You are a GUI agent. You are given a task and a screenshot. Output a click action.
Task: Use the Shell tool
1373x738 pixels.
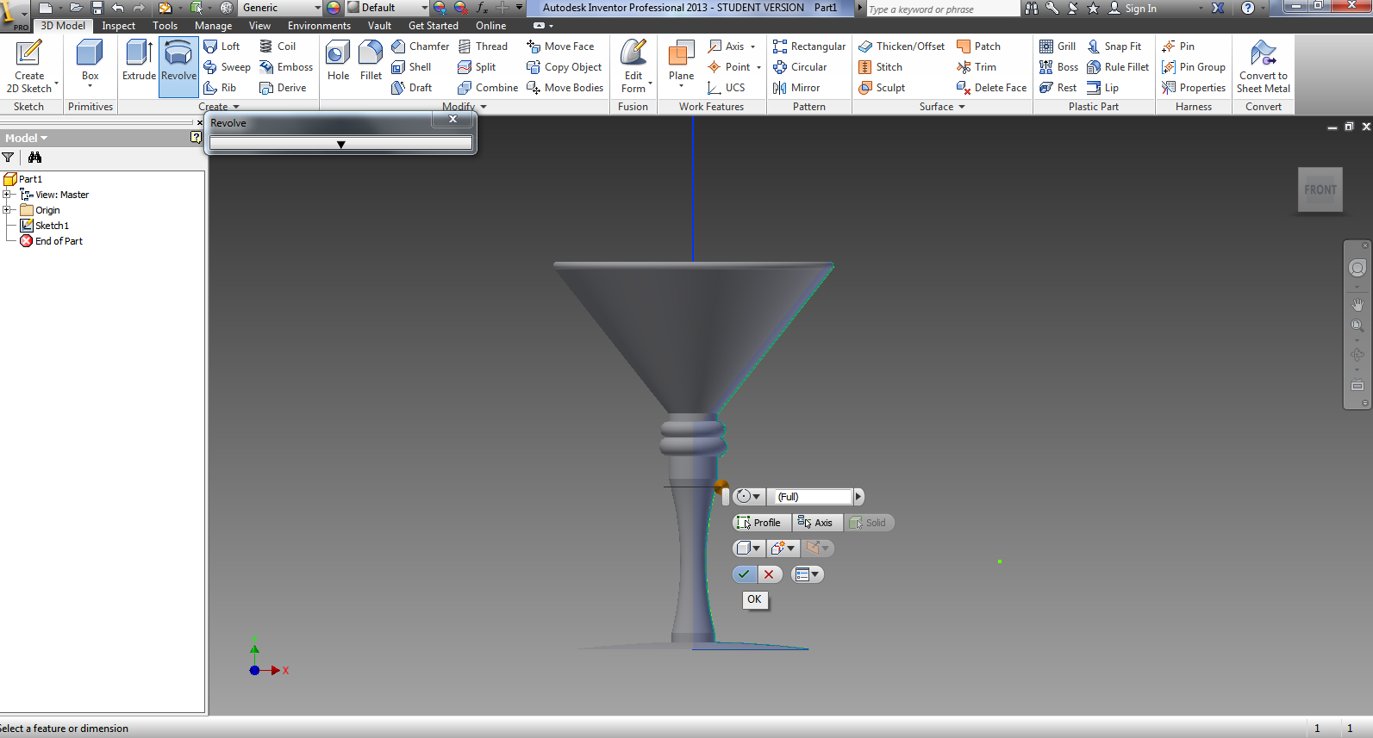[411, 67]
